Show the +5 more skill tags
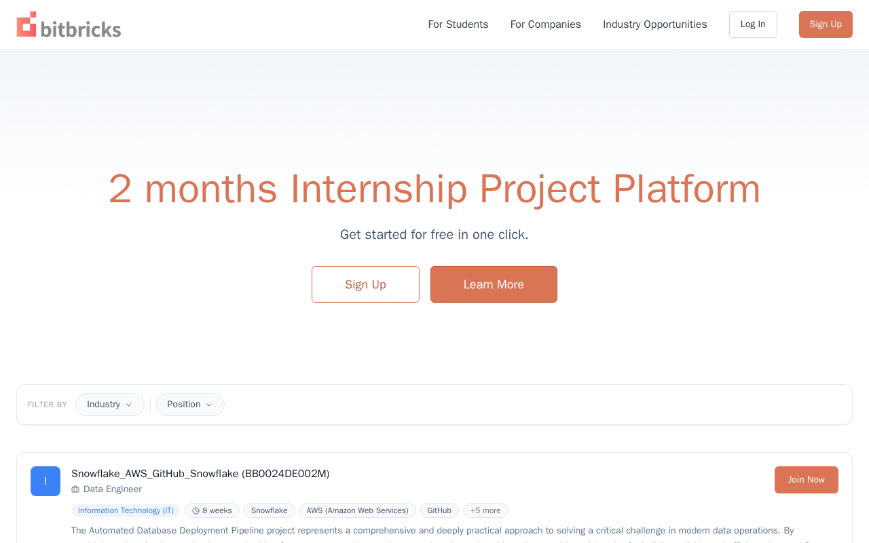Screen dimensions: 869x543 pyautogui.click(x=485, y=510)
